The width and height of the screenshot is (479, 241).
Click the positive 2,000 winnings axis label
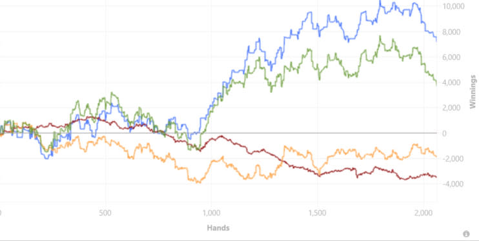point(451,108)
